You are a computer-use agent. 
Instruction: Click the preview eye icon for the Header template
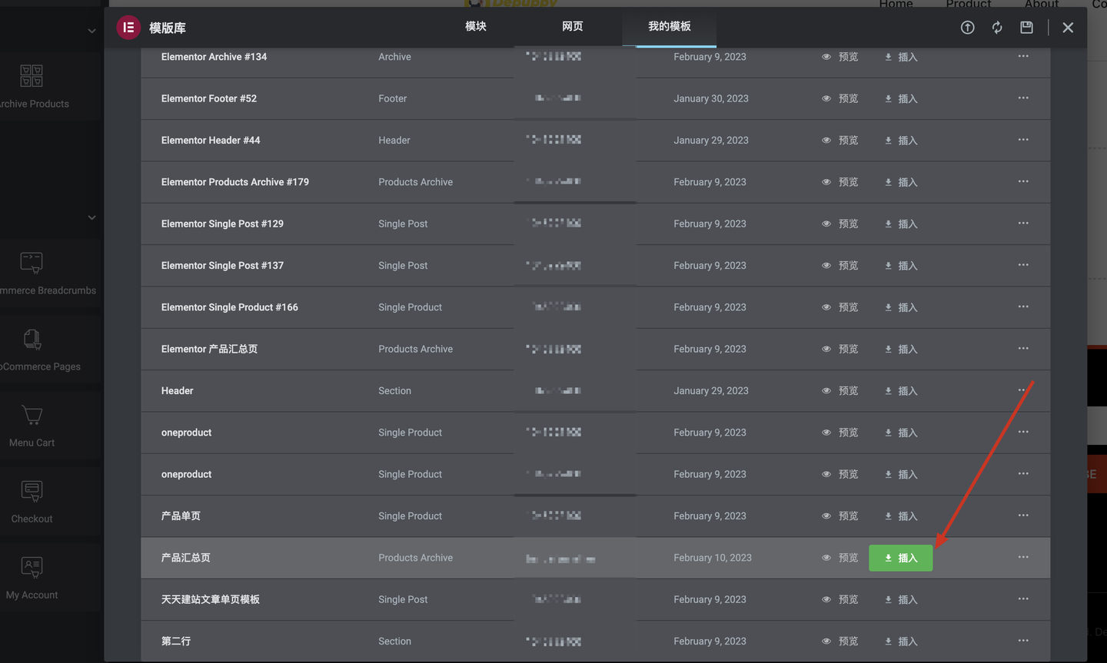(x=826, y=391)
